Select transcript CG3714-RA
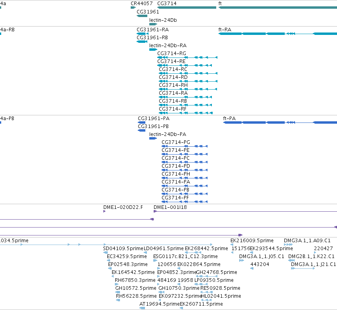 tap(185, 98)
